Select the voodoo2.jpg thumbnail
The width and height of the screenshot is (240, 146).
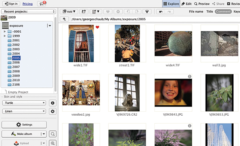click(x=81, y=93)
